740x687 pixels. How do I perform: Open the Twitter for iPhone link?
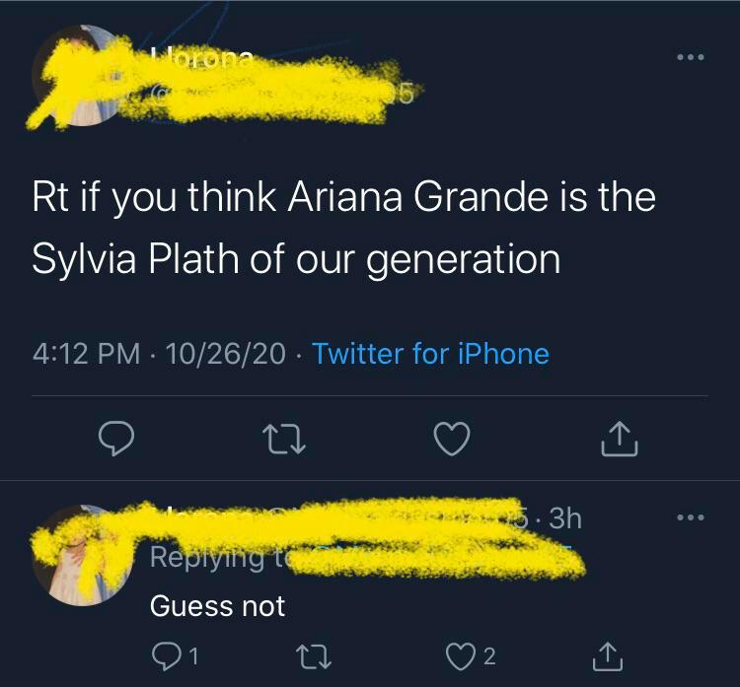[x=430, y=353]
